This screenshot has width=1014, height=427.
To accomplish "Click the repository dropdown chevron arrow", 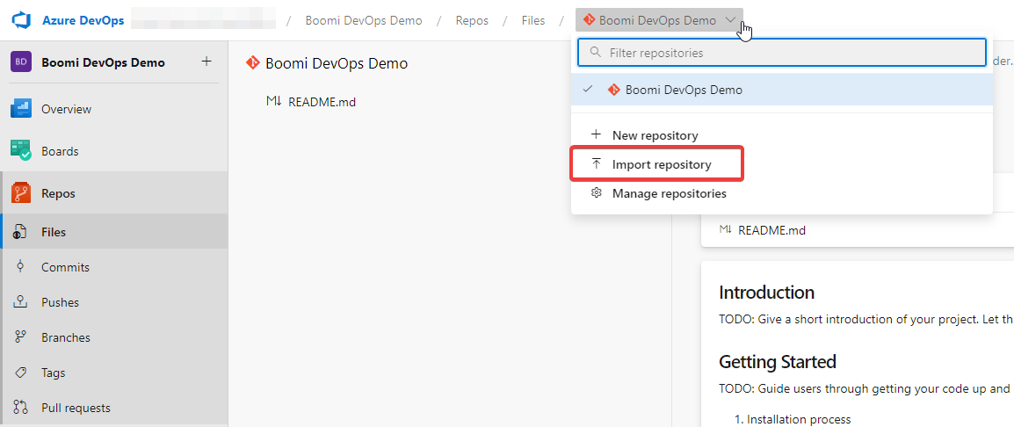I will [730, 20].
